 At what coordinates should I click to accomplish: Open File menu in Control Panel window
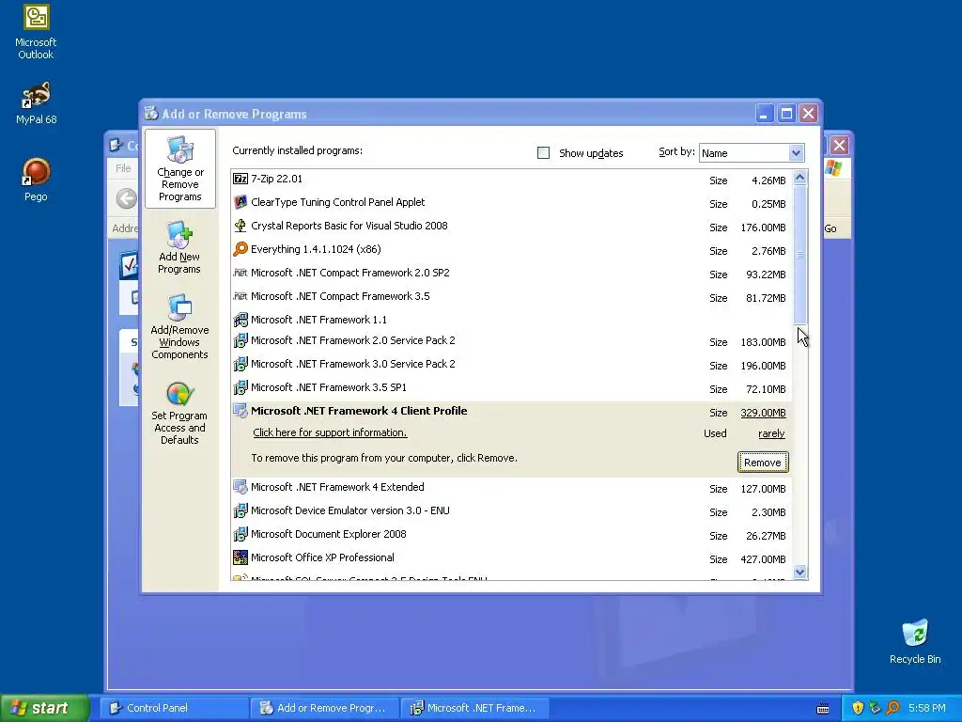tap(123, 168)
